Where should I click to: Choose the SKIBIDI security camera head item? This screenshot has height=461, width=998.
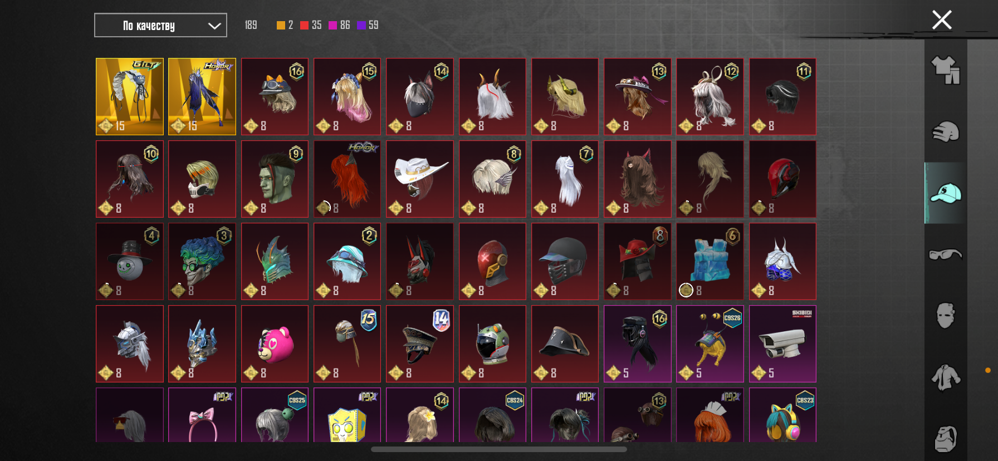coord(782,344)
